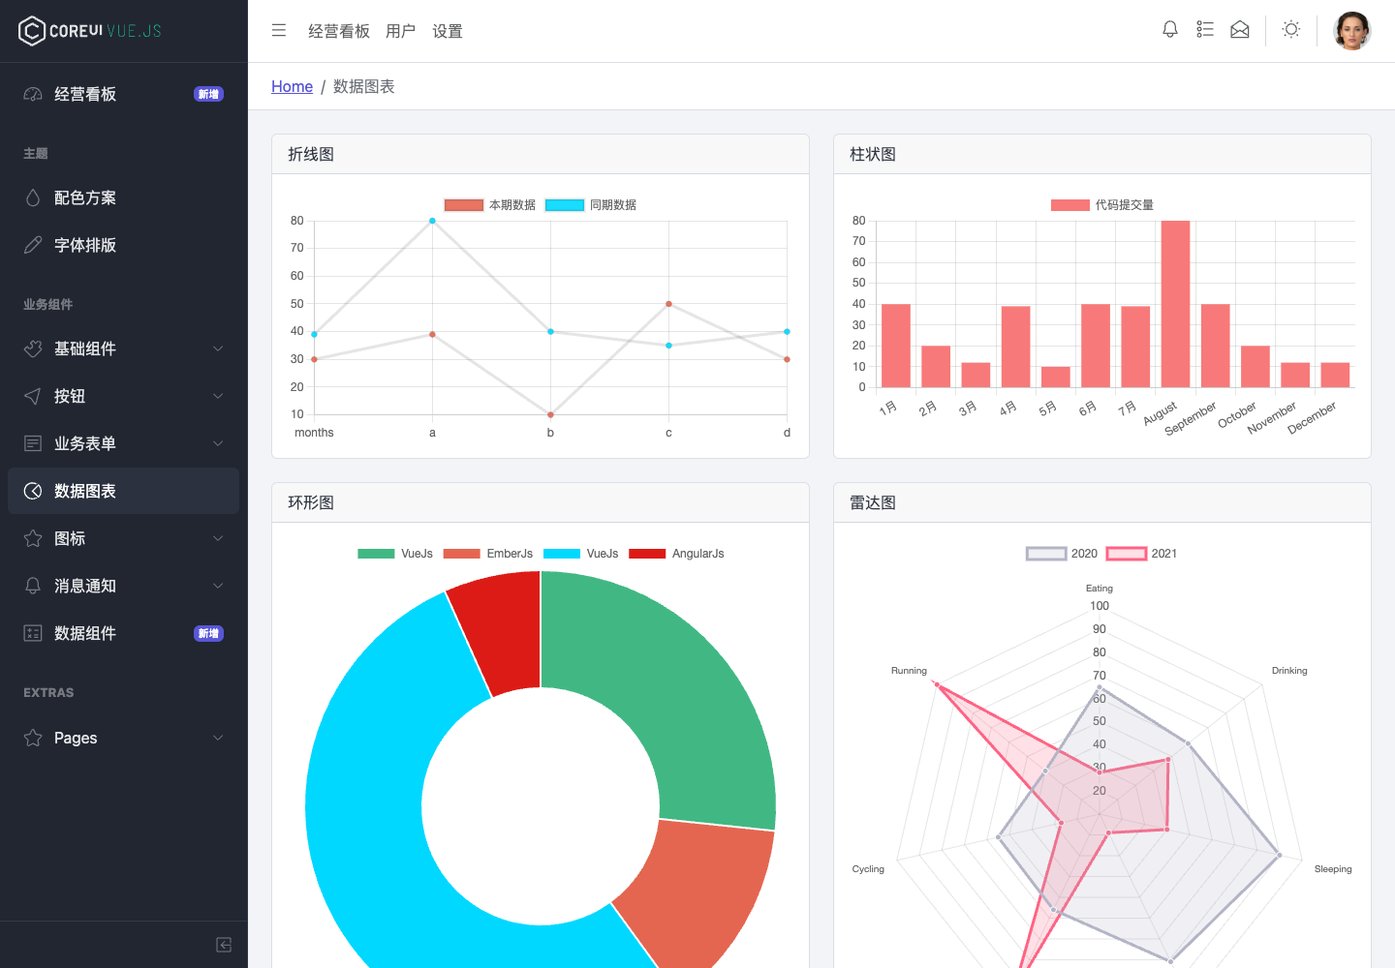
Task: Expand the Pages chevron
Action: coord(218,738)
